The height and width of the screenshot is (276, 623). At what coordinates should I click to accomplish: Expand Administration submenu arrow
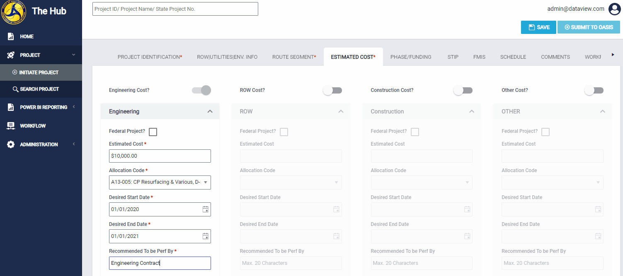[73, 144]
